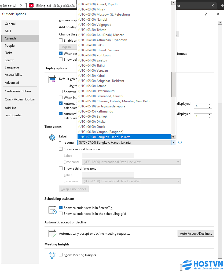Image resolution: width=224 pixels, height=272 pixels.
Task: Click the Outlook Options help question mark
Action: [x=205, y=14]
